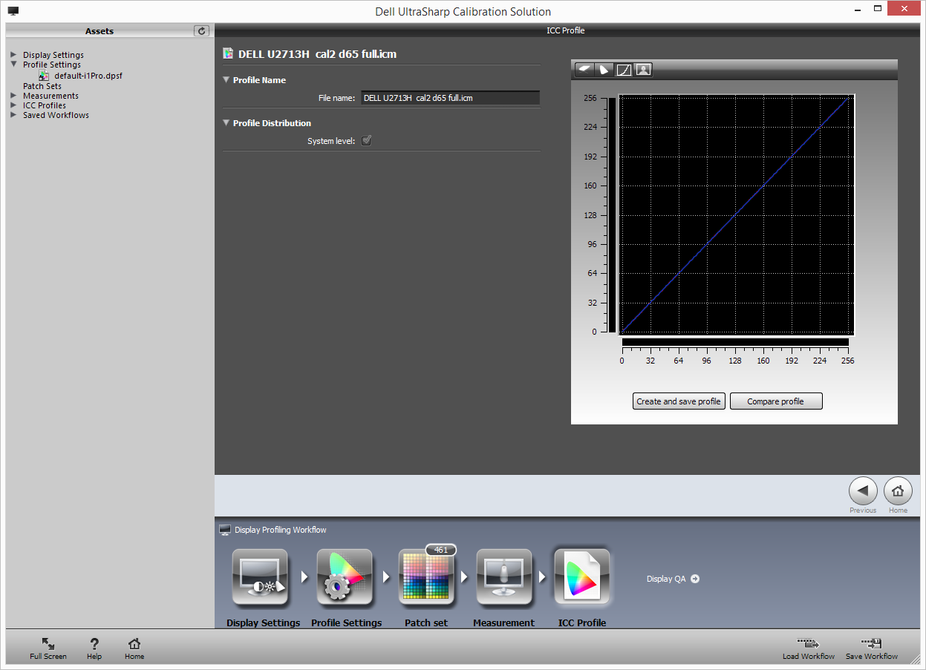Load a saved workflow
Screen dimensions: 926x670
click(808, 648)
